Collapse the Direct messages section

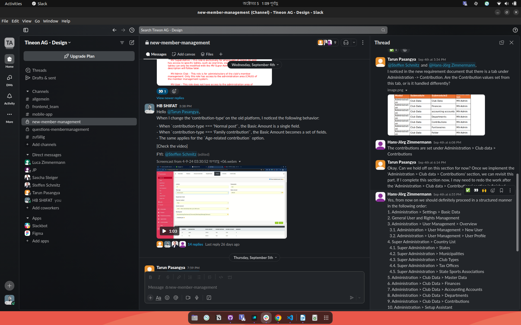point(27,155)
